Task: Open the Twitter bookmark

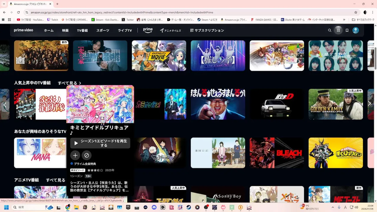Action: 128,20
